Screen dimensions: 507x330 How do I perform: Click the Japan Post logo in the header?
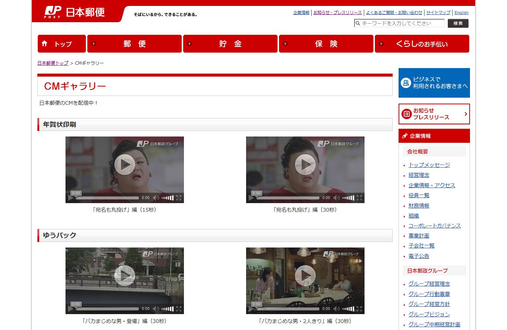click(74, 12)
